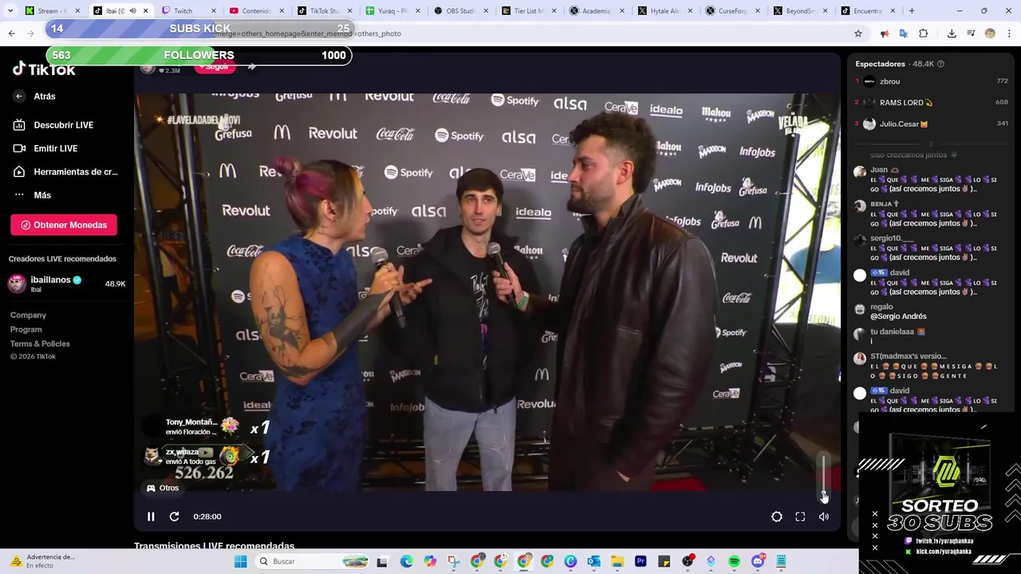Reload the live stream with the refresh icon
The width and height of the screenshot is (1021, 574).
tap(174, 517)
